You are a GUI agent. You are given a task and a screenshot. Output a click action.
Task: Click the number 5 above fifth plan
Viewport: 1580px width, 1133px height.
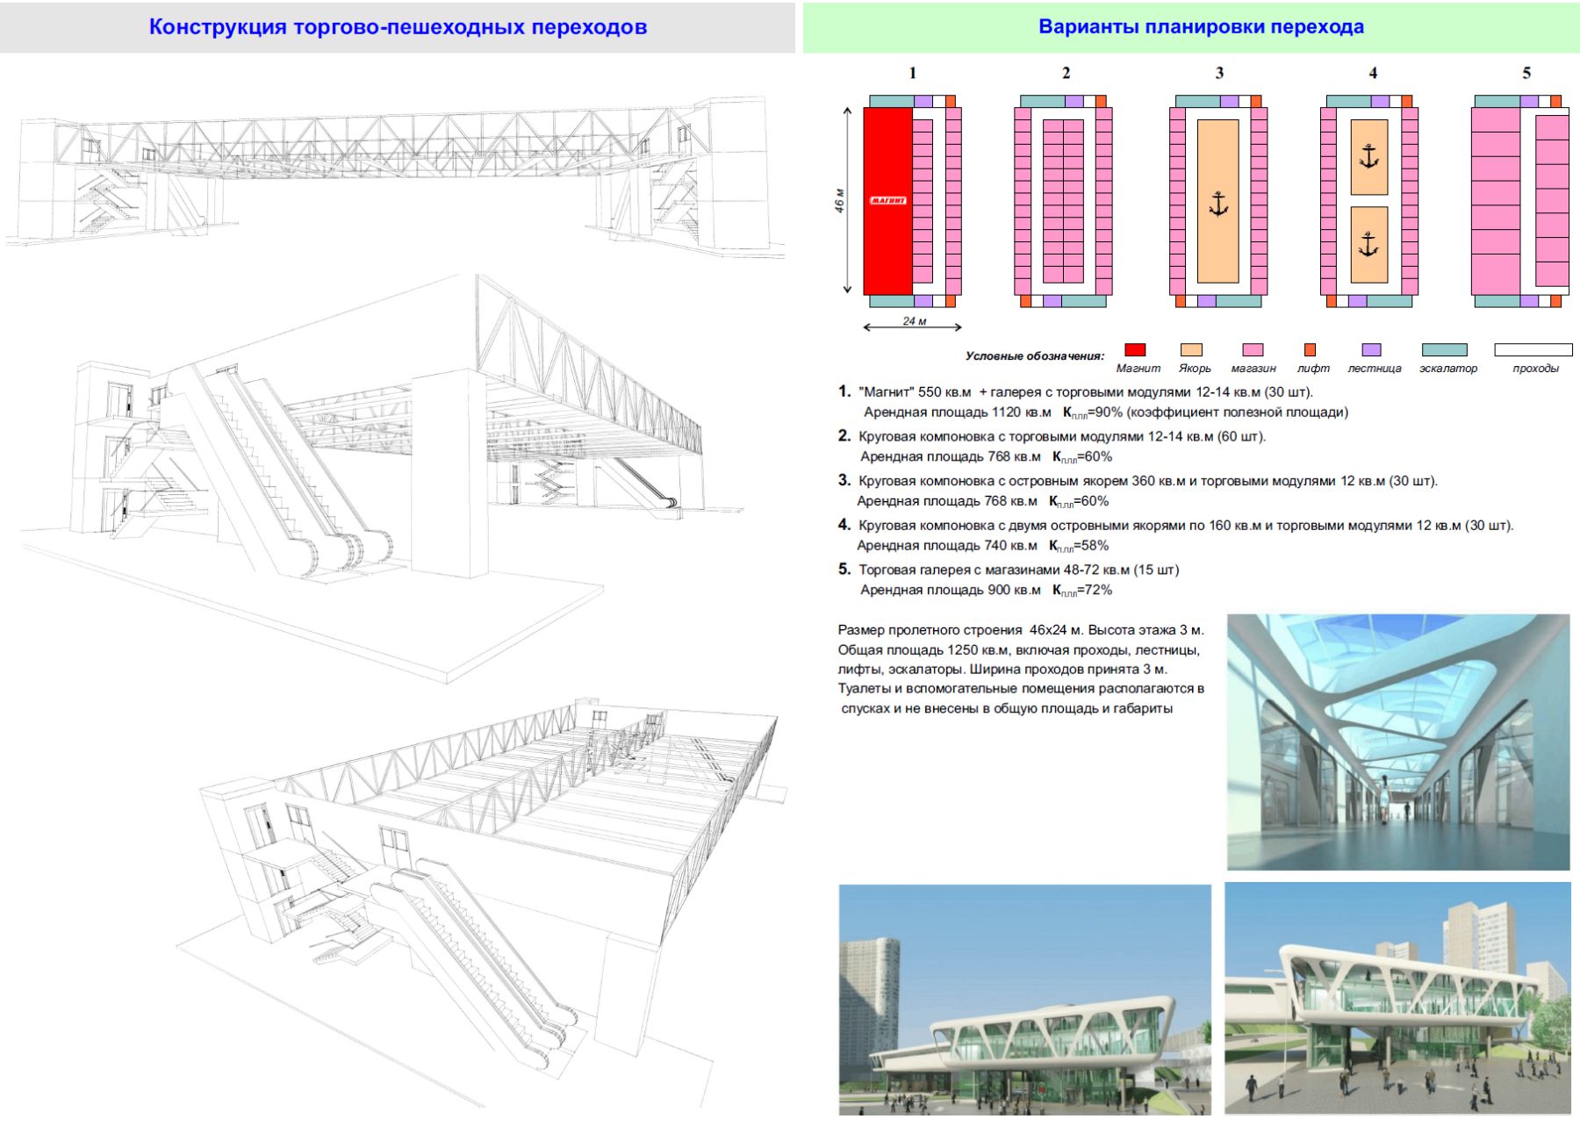click(x=1526, y=73)
